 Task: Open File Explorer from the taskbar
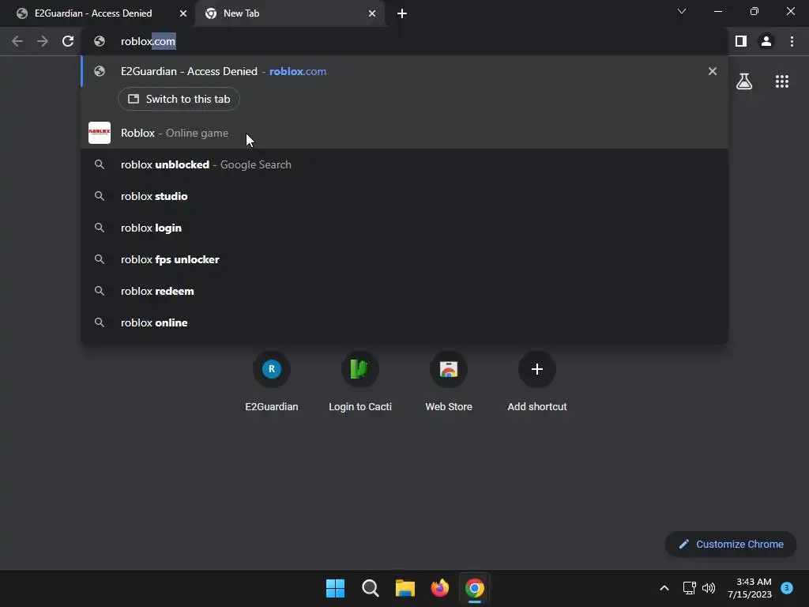click(x=405, y=588)
